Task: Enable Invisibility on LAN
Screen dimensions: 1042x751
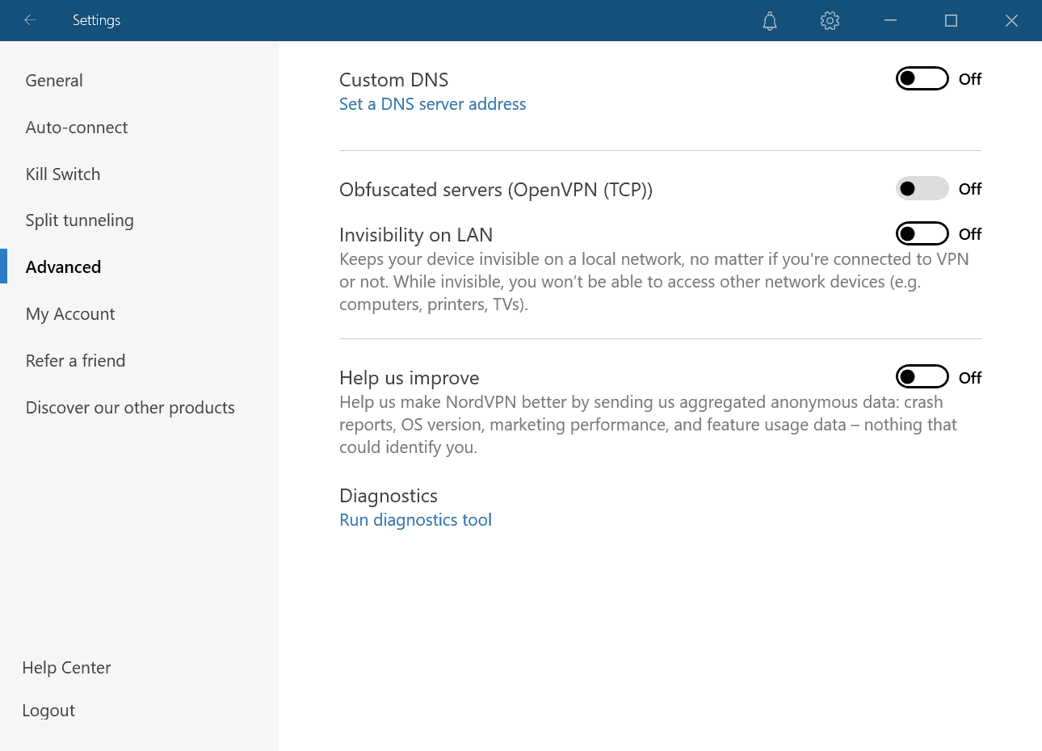Action: tap(922, 233)
